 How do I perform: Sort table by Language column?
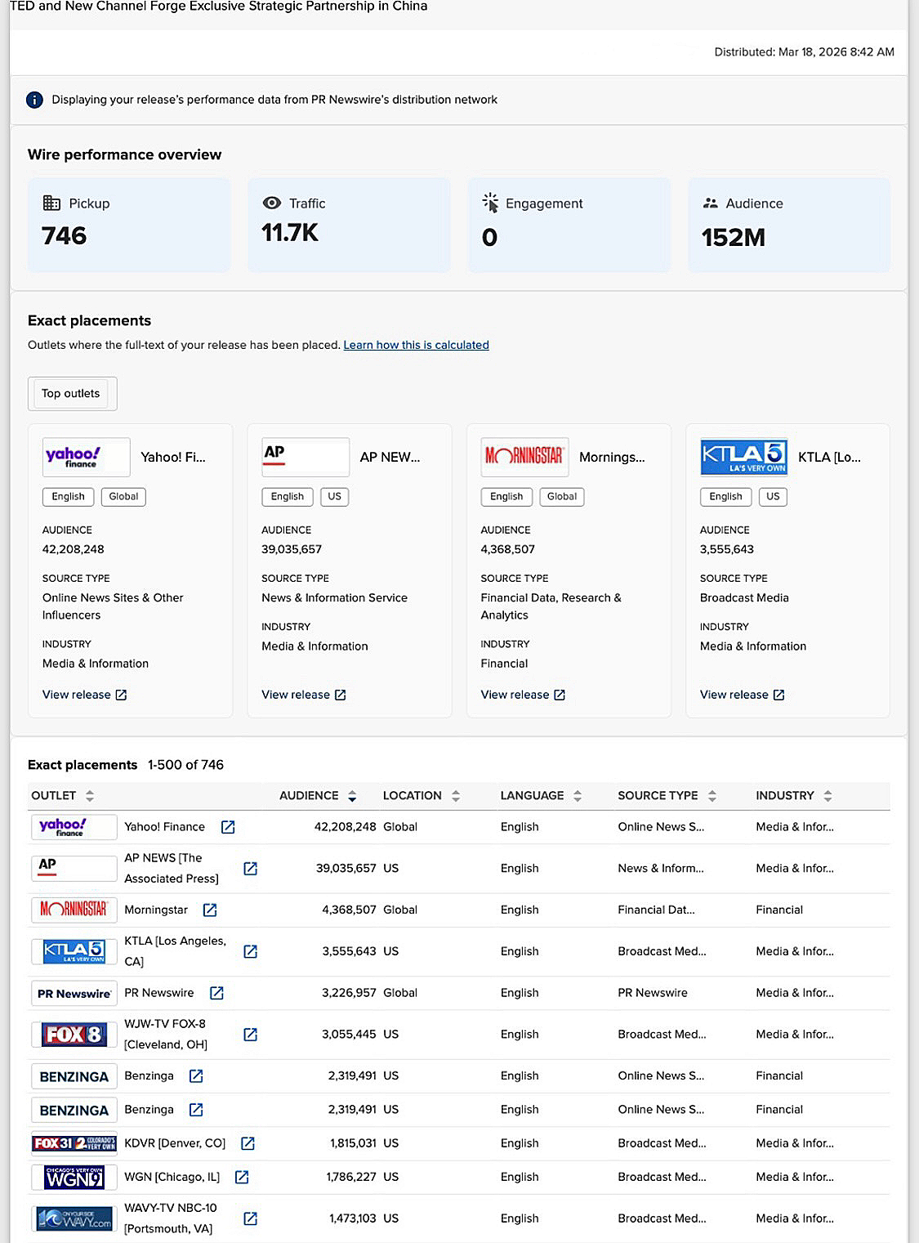click(578, 796)
